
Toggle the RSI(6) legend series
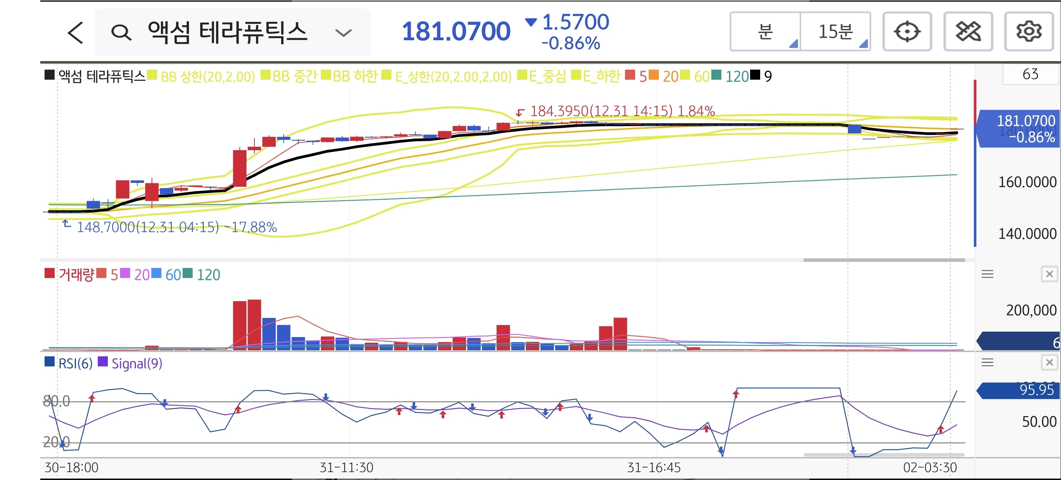coord(75,364)
